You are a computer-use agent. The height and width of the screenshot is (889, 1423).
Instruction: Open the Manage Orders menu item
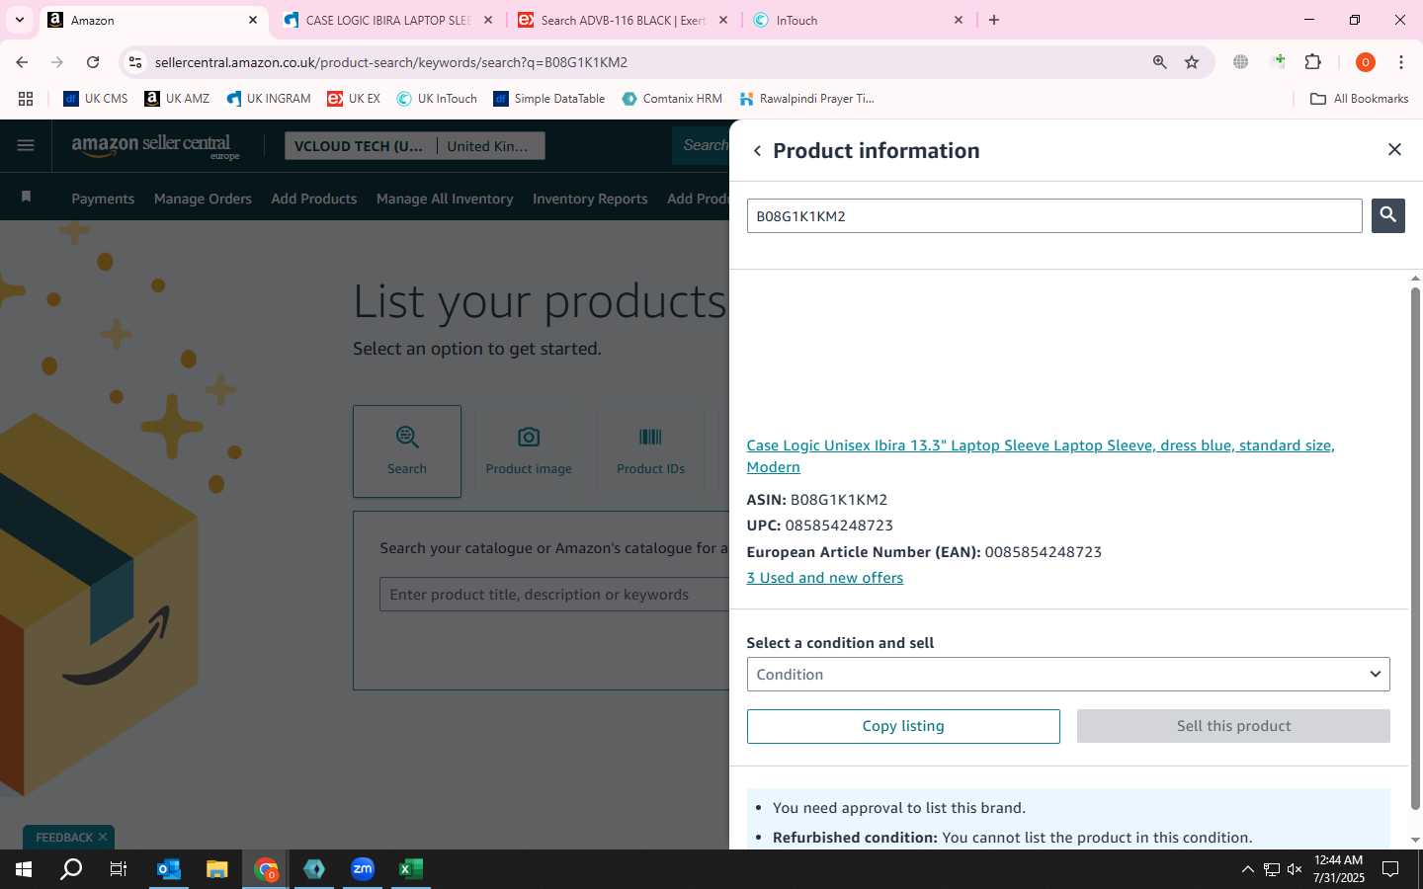click(x=203, y=199)
